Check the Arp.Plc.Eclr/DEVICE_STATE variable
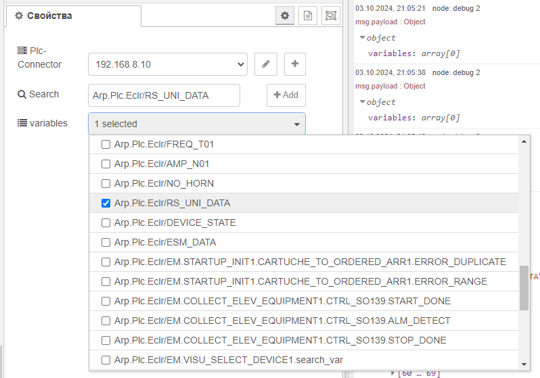540x378 pixels. point(106,222)
